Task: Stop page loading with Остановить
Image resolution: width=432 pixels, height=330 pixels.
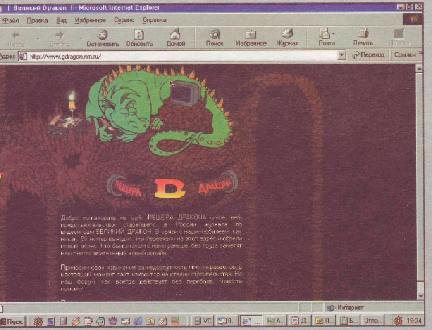Action: 103,38
